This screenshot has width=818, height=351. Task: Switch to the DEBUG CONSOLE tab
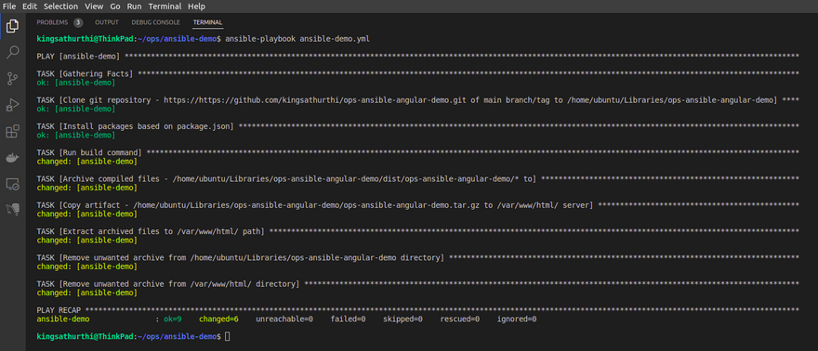click(x=155, y=22)
